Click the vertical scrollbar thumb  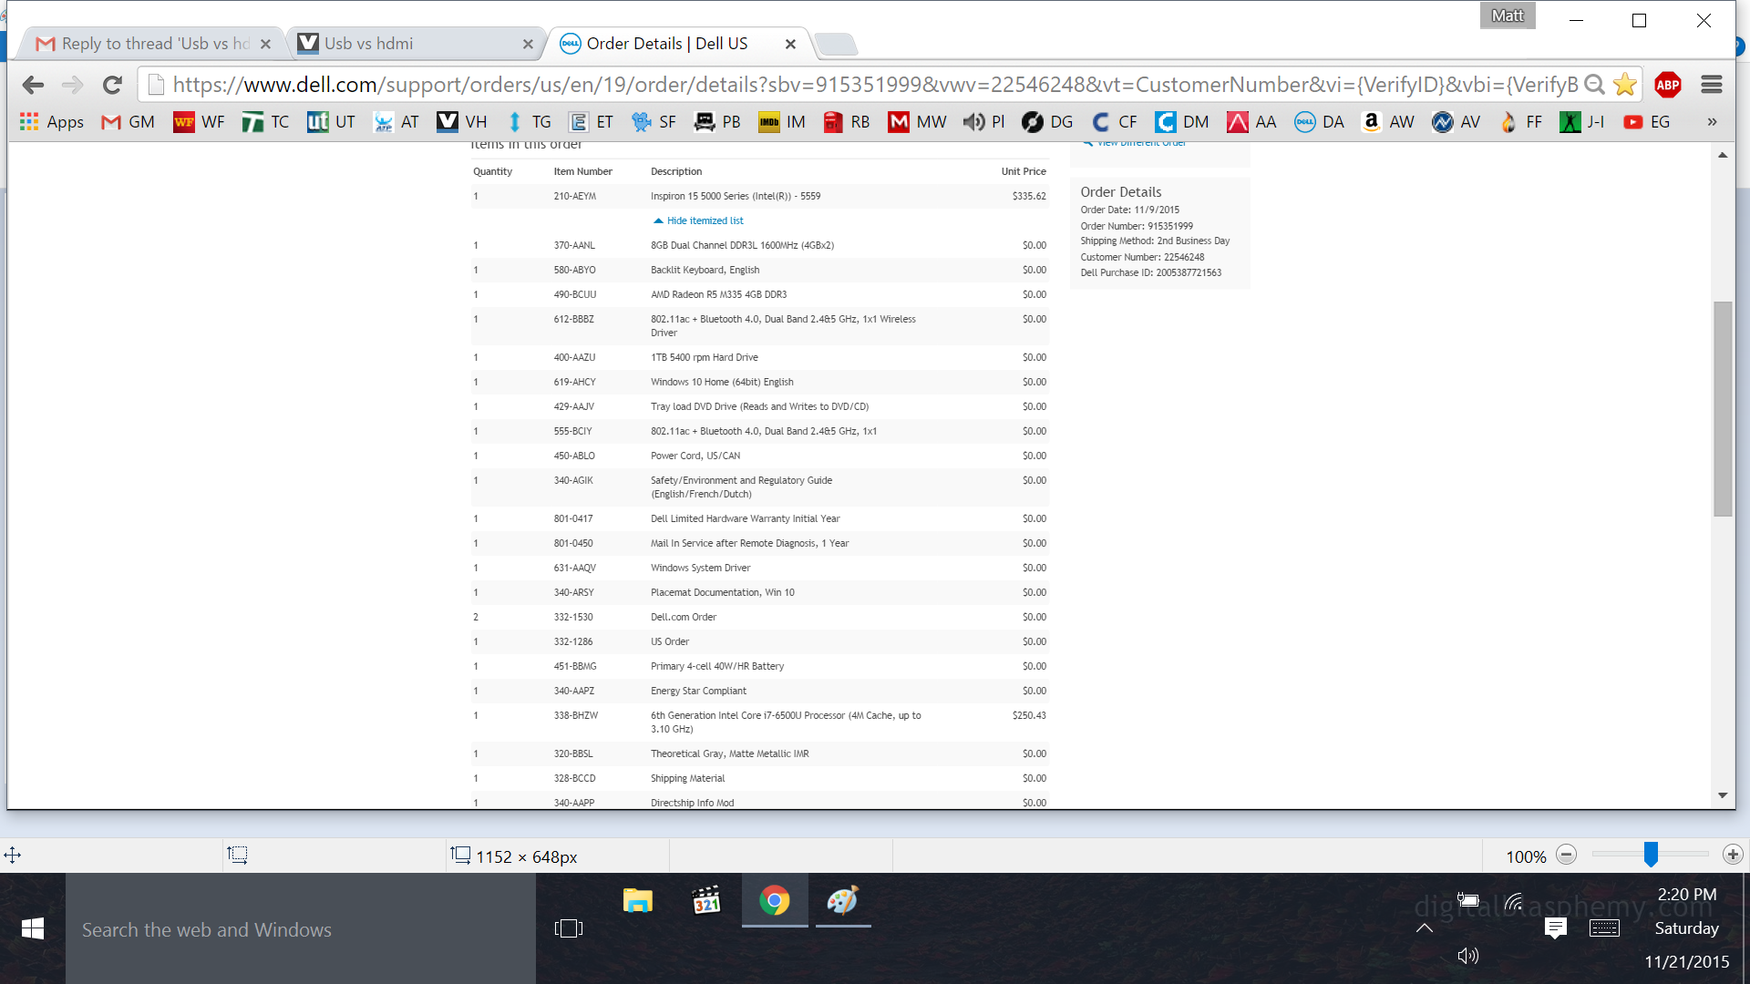click(x=1723, y=408)
